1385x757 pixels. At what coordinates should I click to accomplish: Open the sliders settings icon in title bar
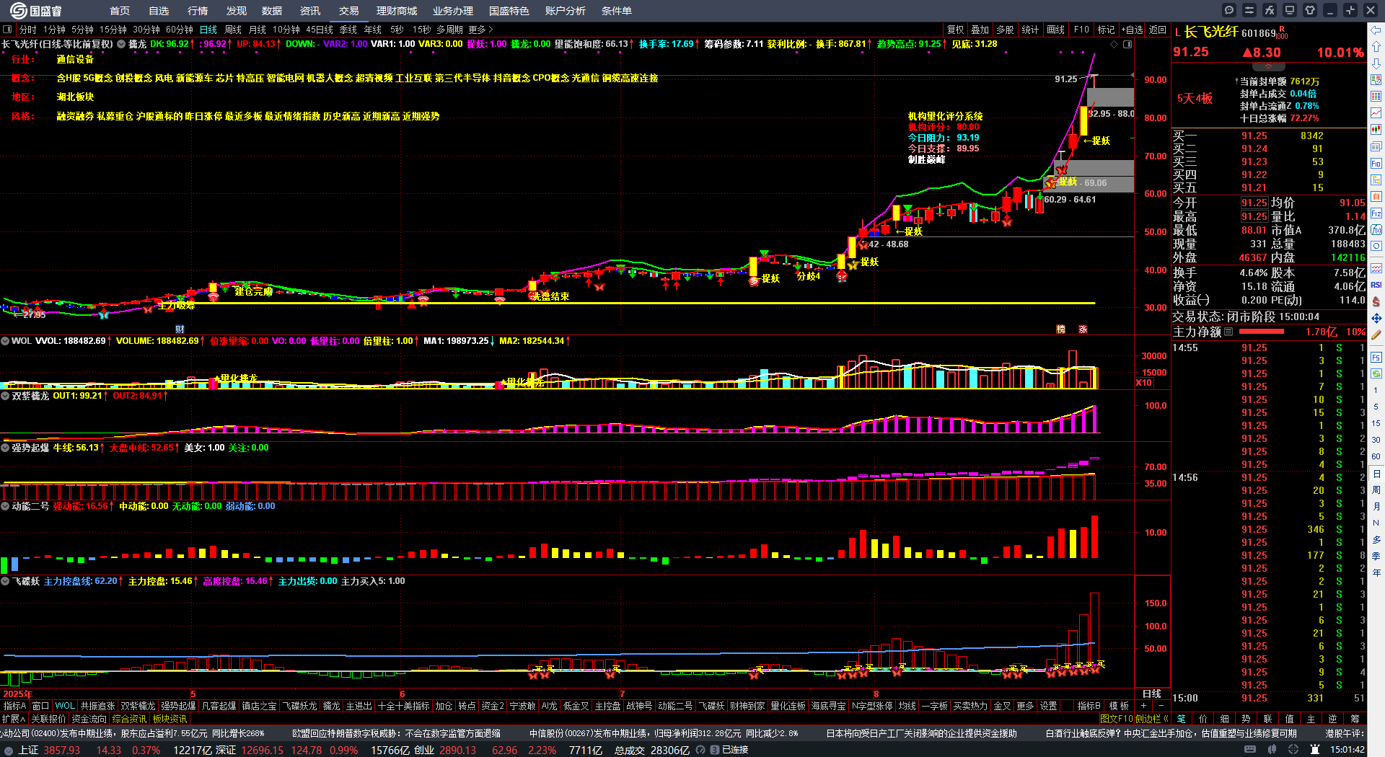[1249, 10]
